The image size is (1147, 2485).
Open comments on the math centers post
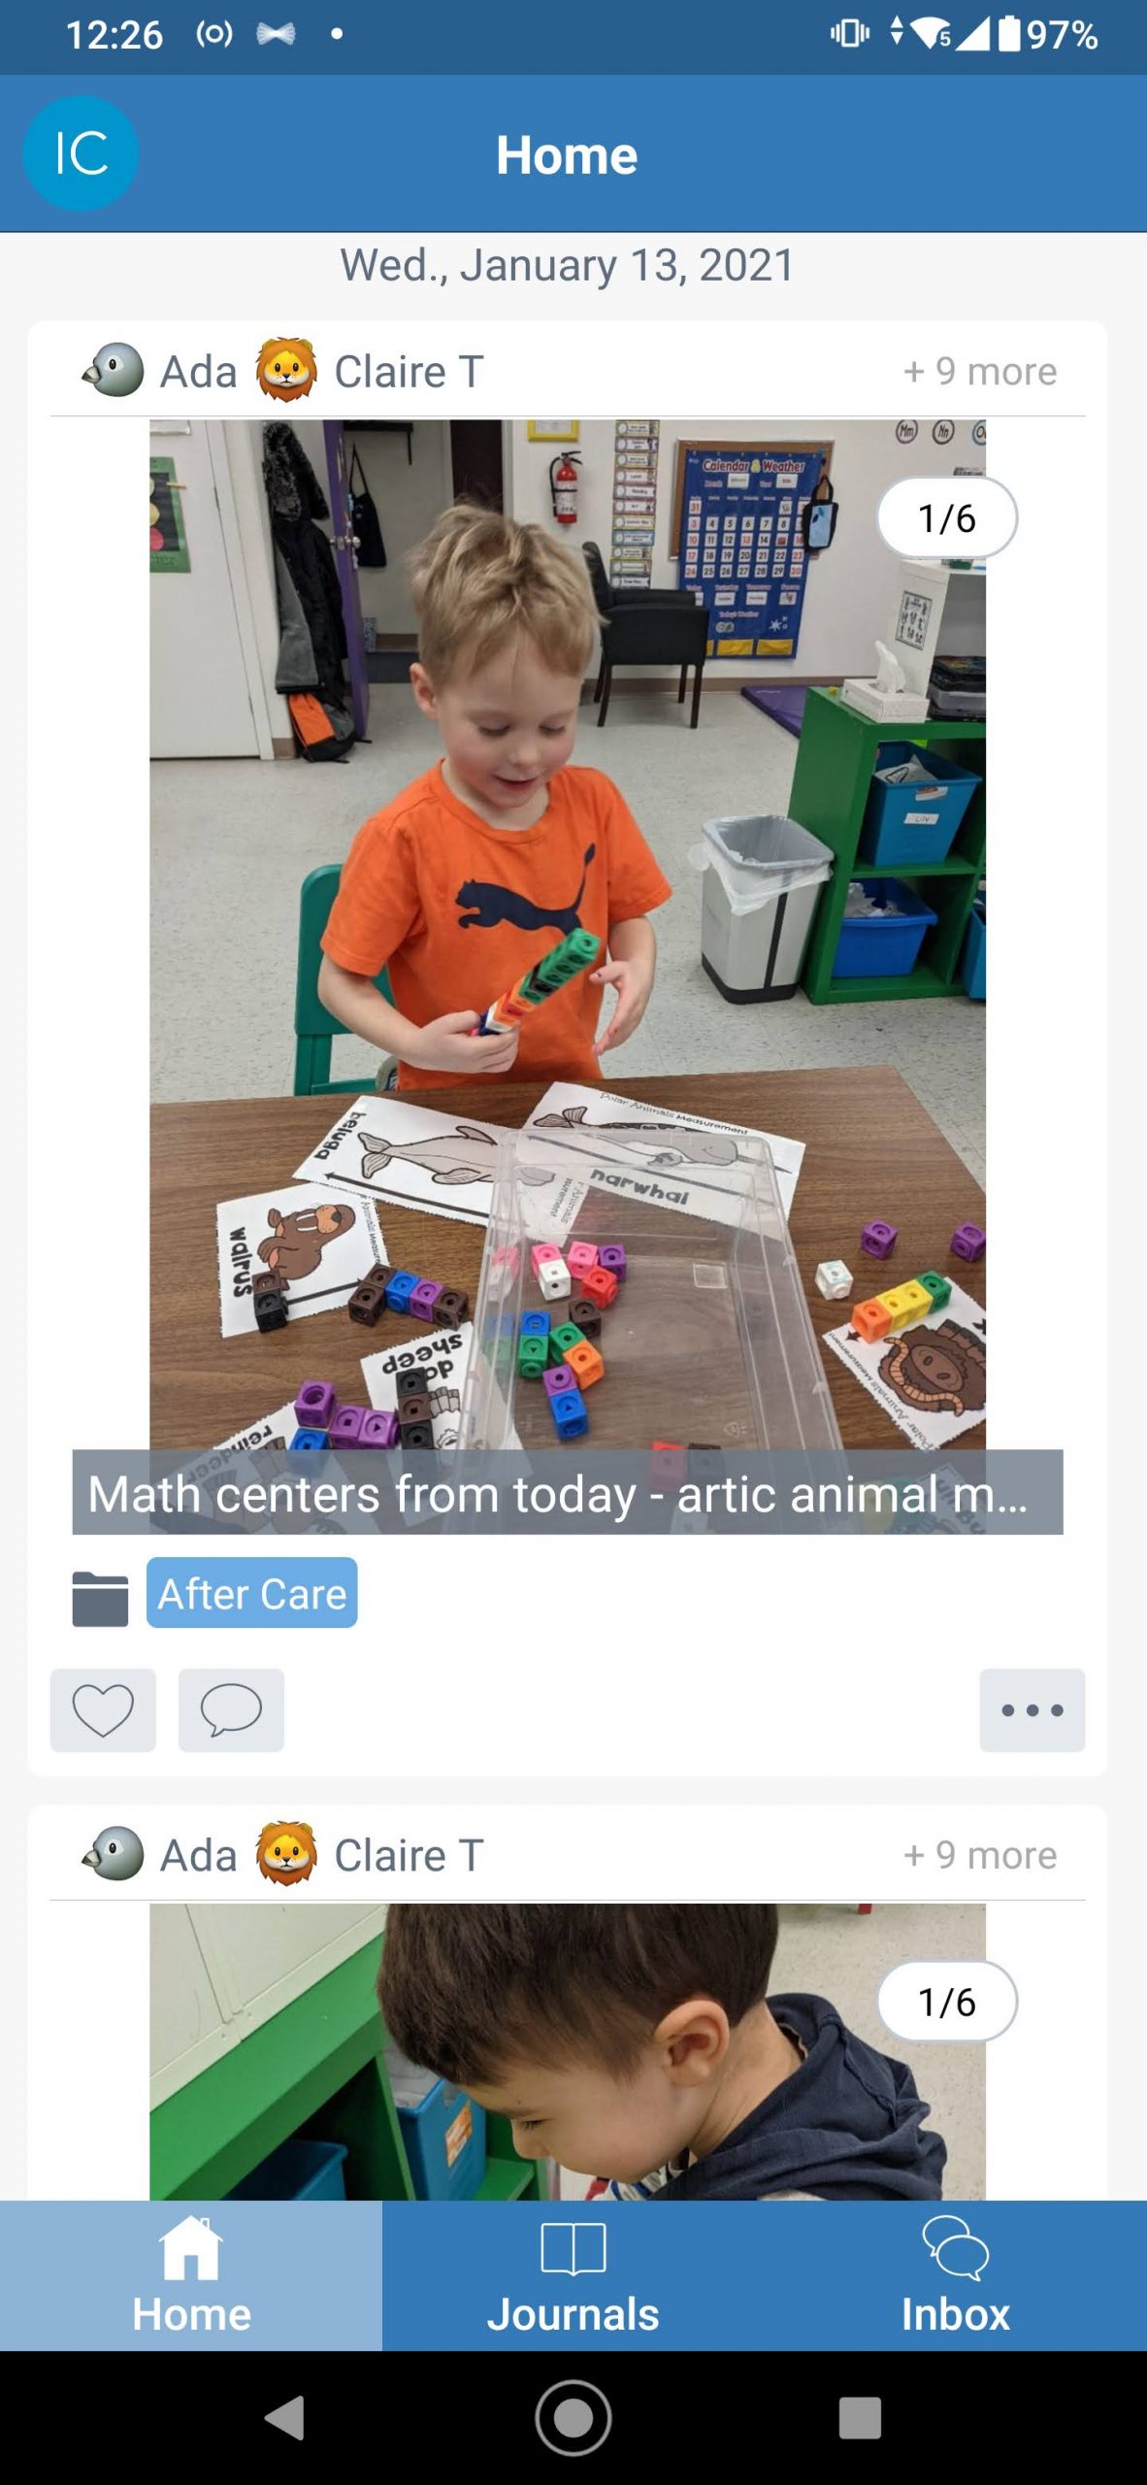pyautogui.click(x=231, y=1709)
